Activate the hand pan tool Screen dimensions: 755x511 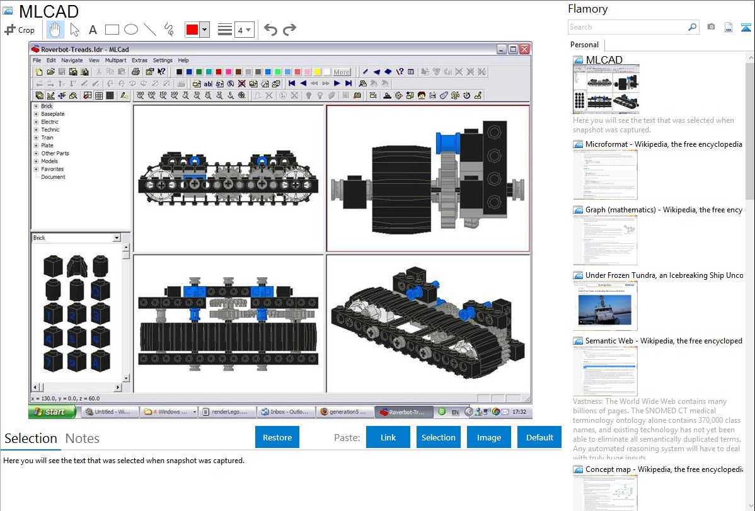(55, 30)
